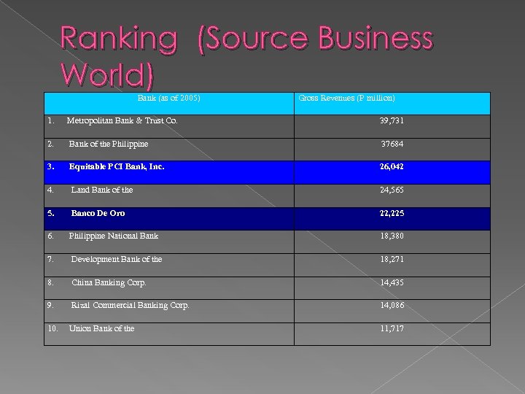
Task: Click 'Rizal Commercial Banking Corp.' cell
Action: click(169, 312)
